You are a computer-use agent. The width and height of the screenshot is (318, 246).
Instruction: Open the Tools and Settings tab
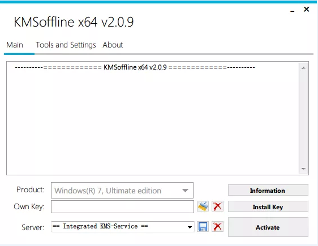pos(66,45)
